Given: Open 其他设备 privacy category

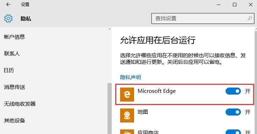Looking at the screenshot, I should [14, 121].
